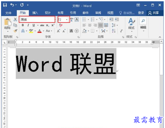Click the Shading paint bucket icon
Viewport: 165px width, 128px height.
84,31
